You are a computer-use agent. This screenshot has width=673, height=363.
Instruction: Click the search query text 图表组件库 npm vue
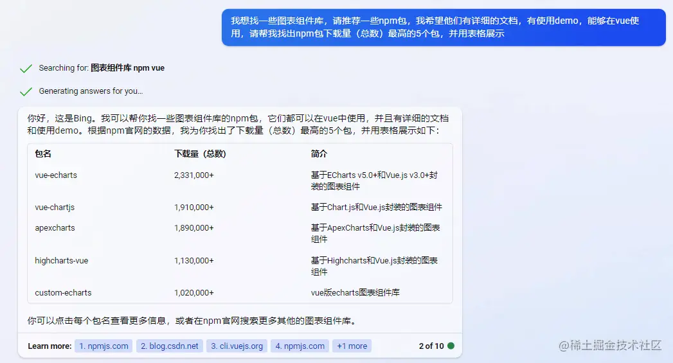[x=127, y=68]
